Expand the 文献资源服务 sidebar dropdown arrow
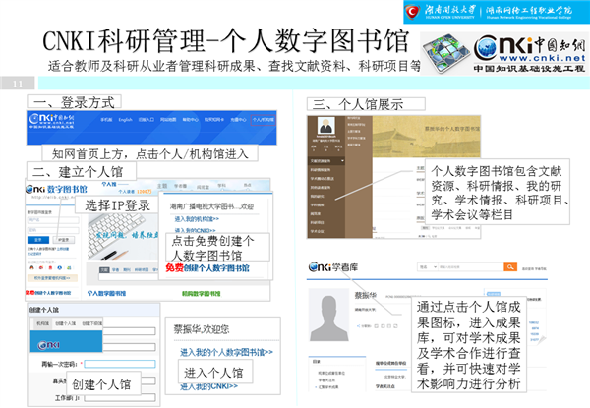 342,161
